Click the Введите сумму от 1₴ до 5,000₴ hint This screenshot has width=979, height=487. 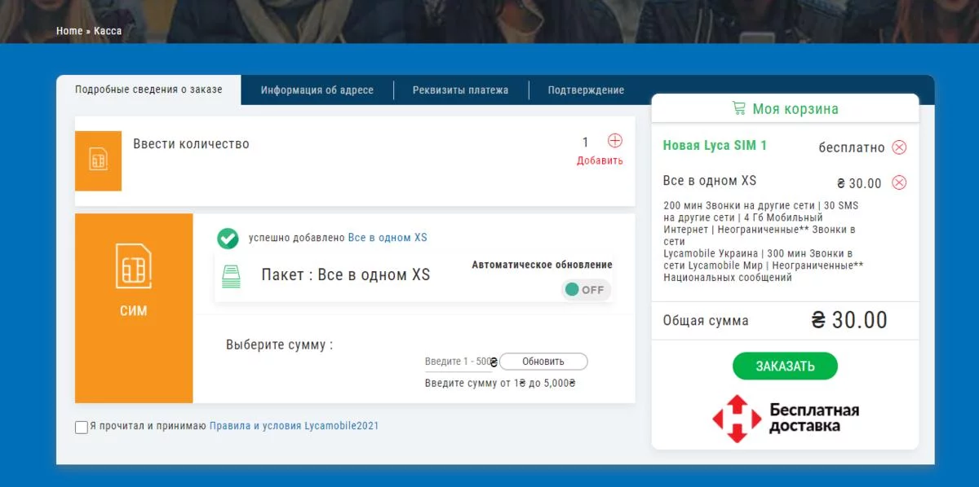click(x=500, y=383)
